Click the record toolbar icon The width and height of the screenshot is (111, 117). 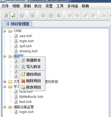coord(32,15)
